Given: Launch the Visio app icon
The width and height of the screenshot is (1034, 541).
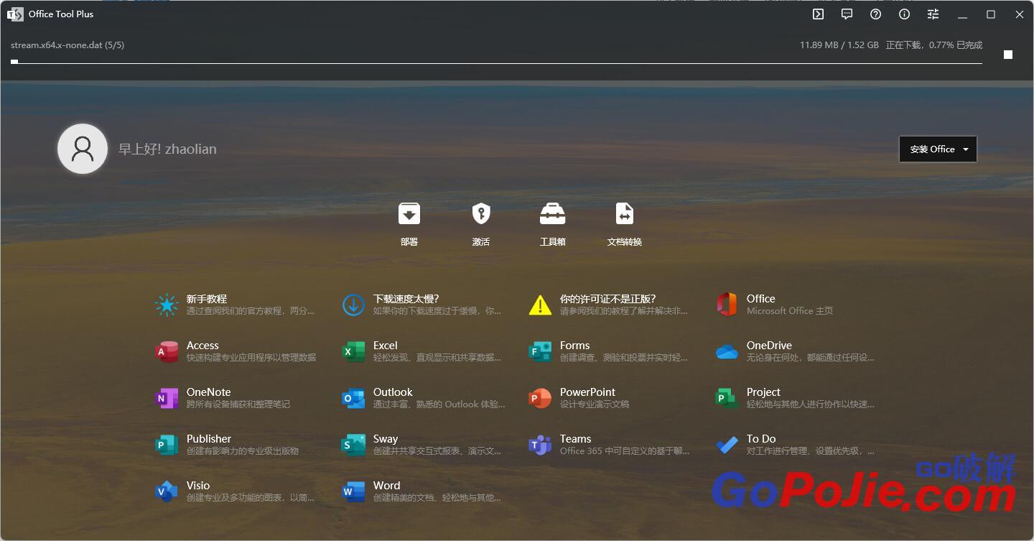Looking at the screenshot, I should (x=167, y=491).
